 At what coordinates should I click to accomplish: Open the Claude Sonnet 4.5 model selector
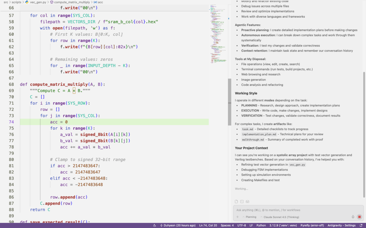click(x=279, y=217)
